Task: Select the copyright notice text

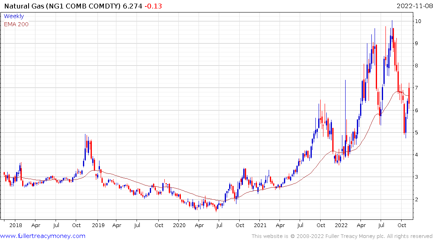Action: (x=342, y=236)
